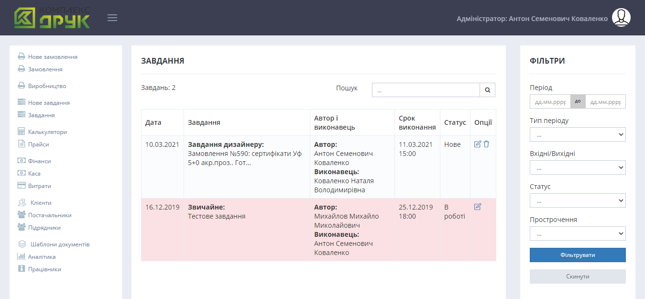The height and width of the screenshot is (299, 645).
Task: Click the Комплекс Друк logo
Action: coord(52,18)
